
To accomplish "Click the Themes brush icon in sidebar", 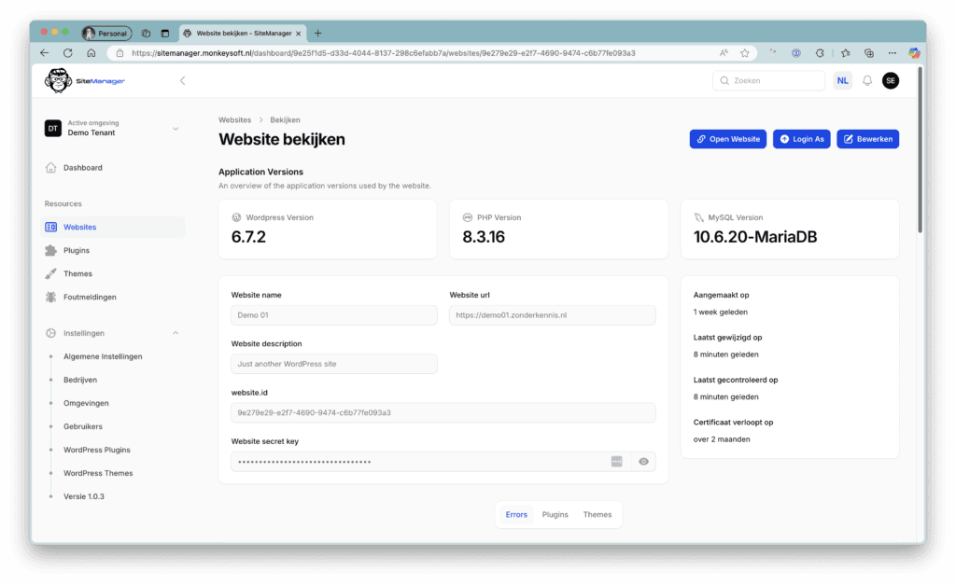I will click(x=51, y=274).
